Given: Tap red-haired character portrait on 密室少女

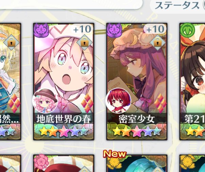Looking at the screenshot, I should coord(118,101).
